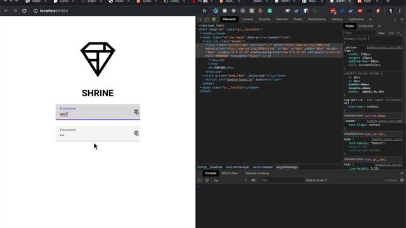
Task: Open the What's New drawer tab
Action: pyautogui.click(x=230, y=173)
